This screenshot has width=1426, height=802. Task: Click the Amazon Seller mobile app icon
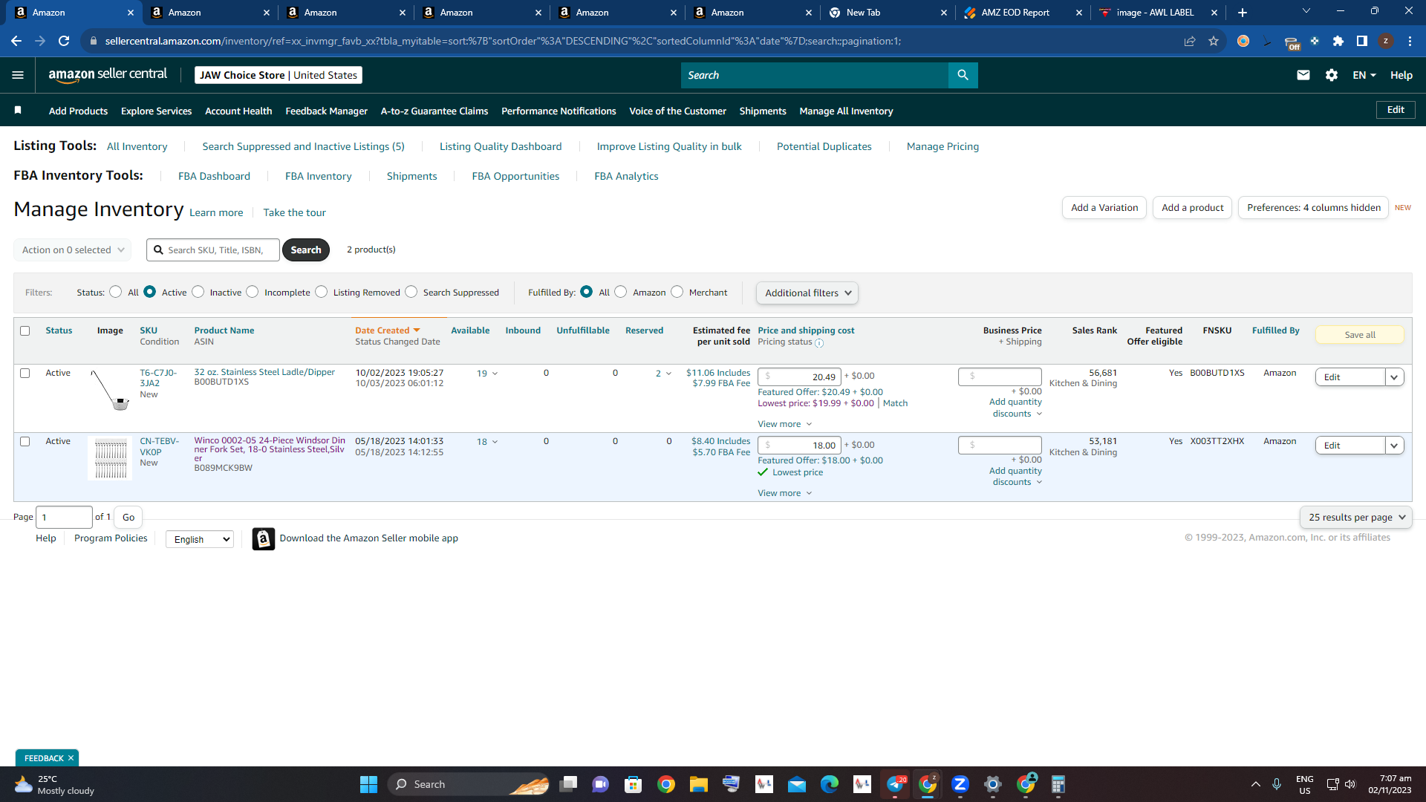point(264,538)
